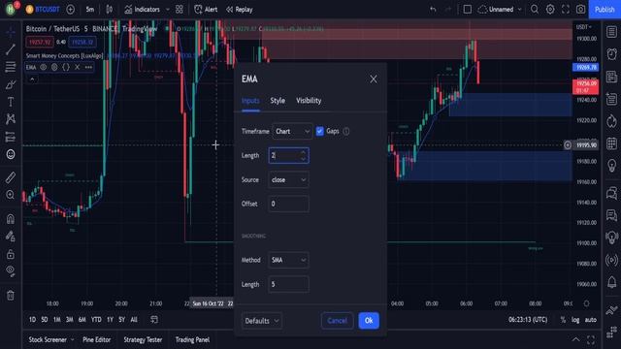The image size is (621, 349).
Task: Open the patterns tool in left toolbar
Action: pos(11,119)
